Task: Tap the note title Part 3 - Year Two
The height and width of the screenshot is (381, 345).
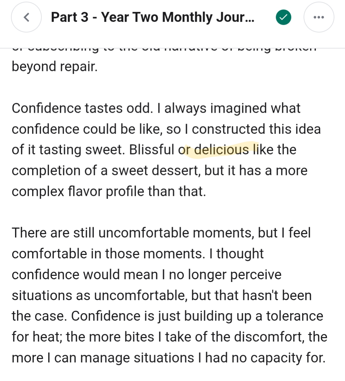Action: click(x=152, y=17)
